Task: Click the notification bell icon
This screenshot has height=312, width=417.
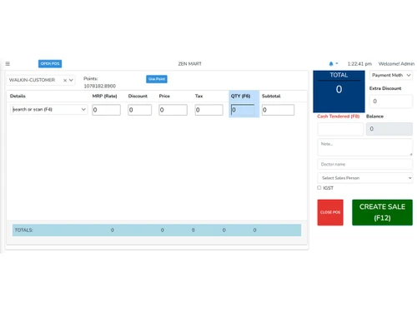Action: point(331,64)
